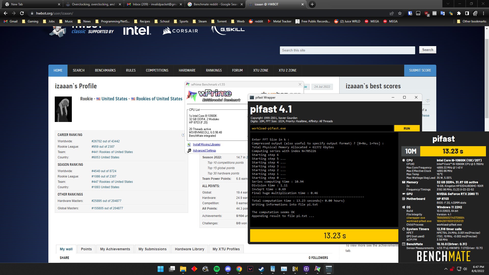Open Windows Start menu
The image size is (489, 275).
coord(161,269)
